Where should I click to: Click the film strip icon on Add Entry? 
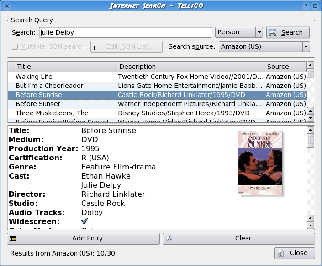point(13,239)
